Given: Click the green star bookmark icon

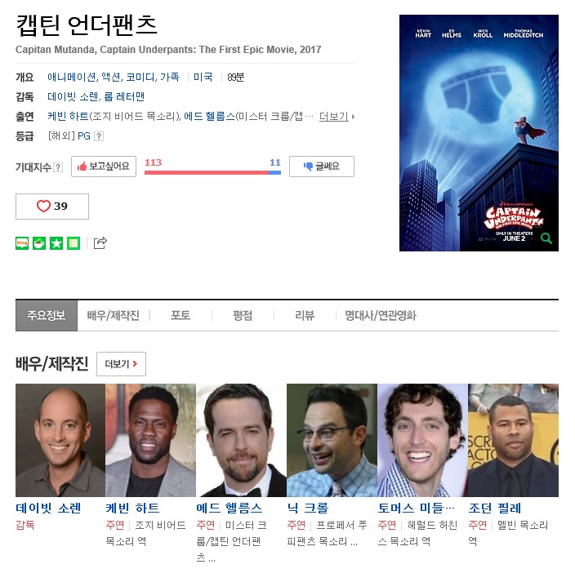Looking at the screenshot, I should pos(56,243).
